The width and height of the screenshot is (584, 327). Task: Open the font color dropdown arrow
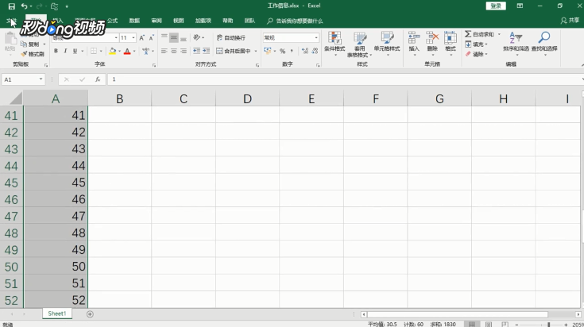(134, 52)
